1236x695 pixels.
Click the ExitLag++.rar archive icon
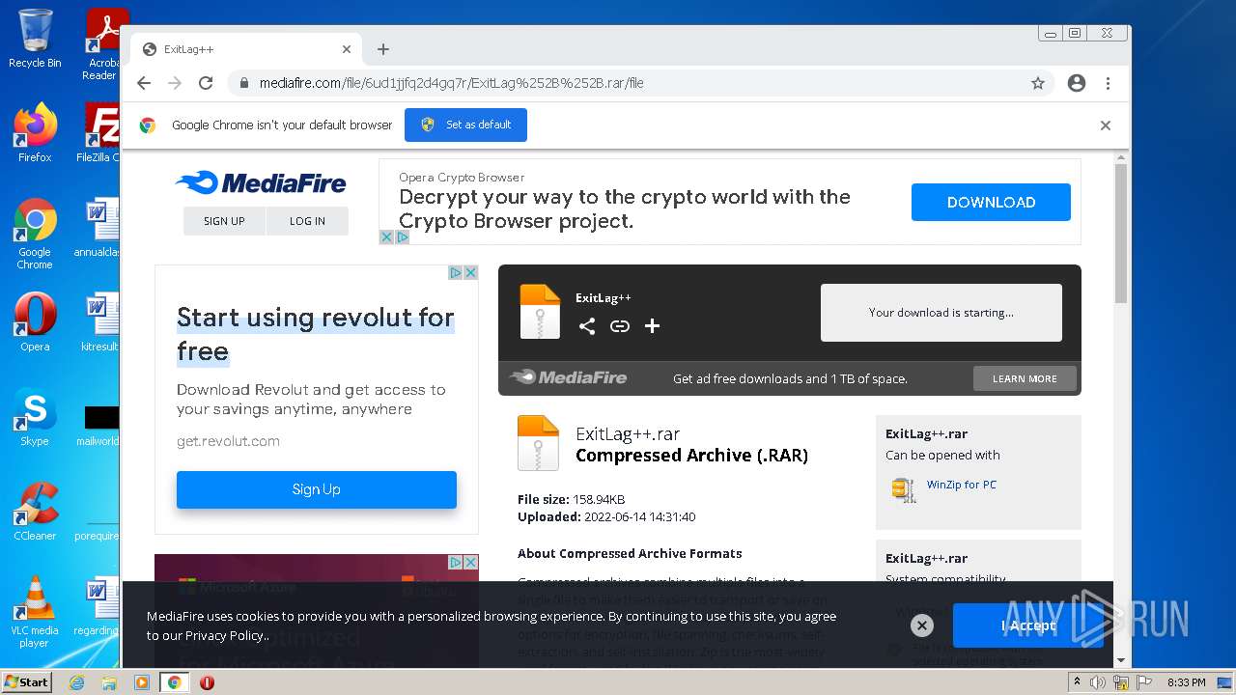click(538, 443)
